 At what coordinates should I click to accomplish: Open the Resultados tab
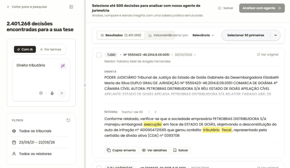tap(121, 35)
